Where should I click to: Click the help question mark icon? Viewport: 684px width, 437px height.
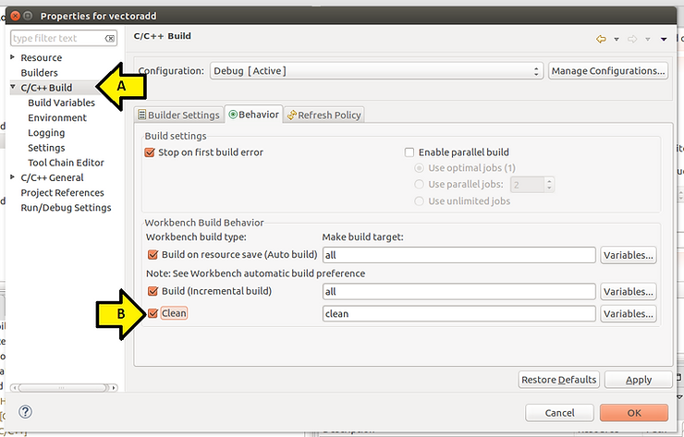pos(25,412)
